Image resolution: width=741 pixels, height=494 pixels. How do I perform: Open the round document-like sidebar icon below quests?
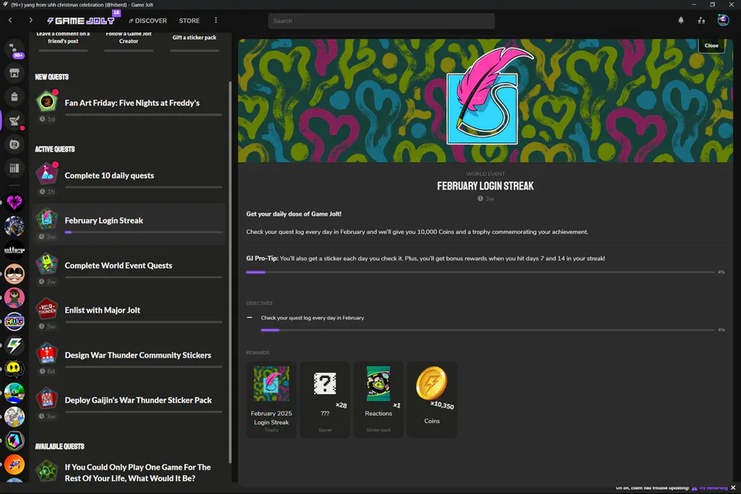pos(14,144)
